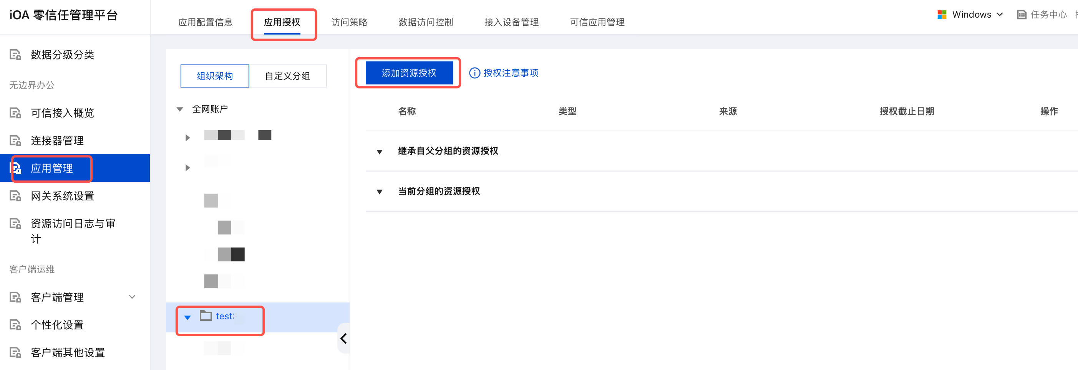Viewport: 1078px width, 370px height.
Task: Click the 连接器管理 sidebar icon
Action: (x=15, y=140)
